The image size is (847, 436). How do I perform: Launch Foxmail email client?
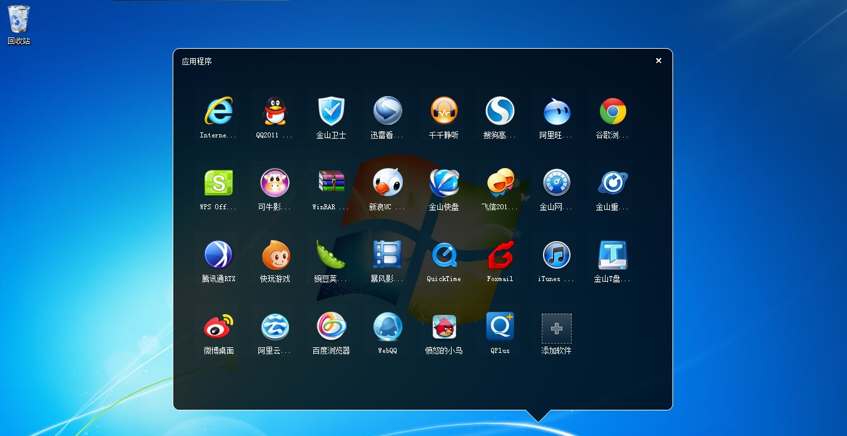click(x=500, y=255)
